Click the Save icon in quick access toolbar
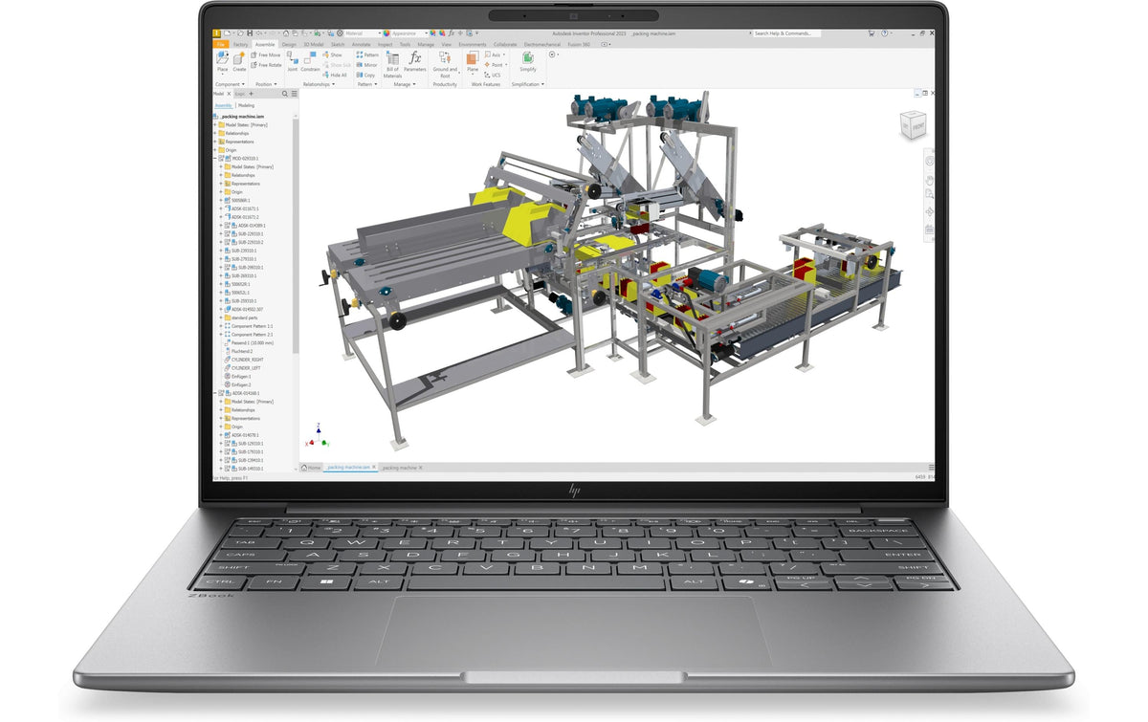1148x722 pixels. [x=250, y=33]
